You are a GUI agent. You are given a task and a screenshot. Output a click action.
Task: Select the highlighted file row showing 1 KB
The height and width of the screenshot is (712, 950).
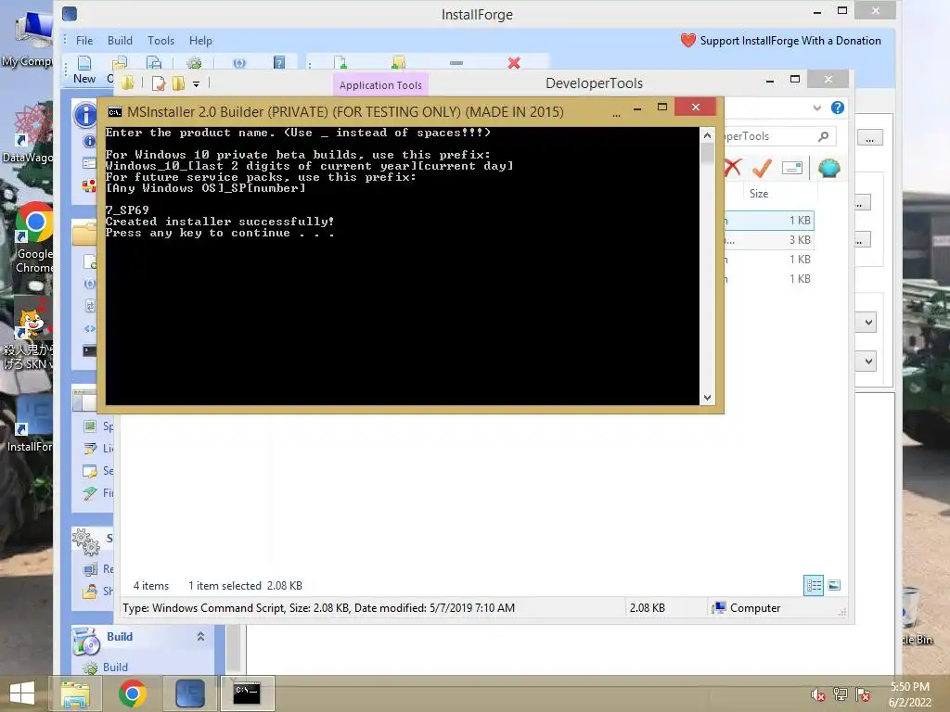click(769, 221)
